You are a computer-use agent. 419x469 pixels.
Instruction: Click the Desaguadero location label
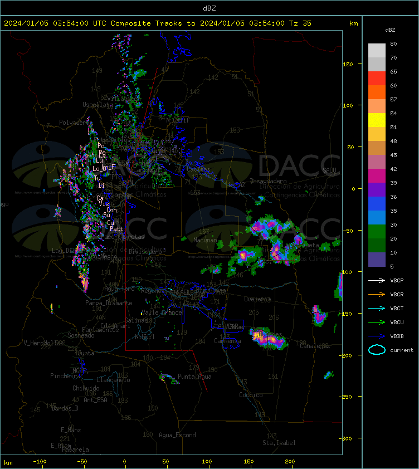[268, 181]
